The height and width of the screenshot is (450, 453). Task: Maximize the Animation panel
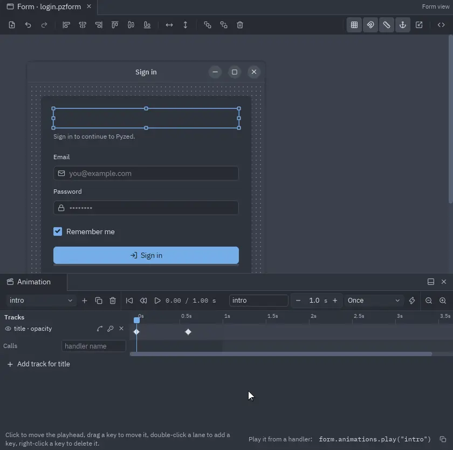click(x=431, y=282)
